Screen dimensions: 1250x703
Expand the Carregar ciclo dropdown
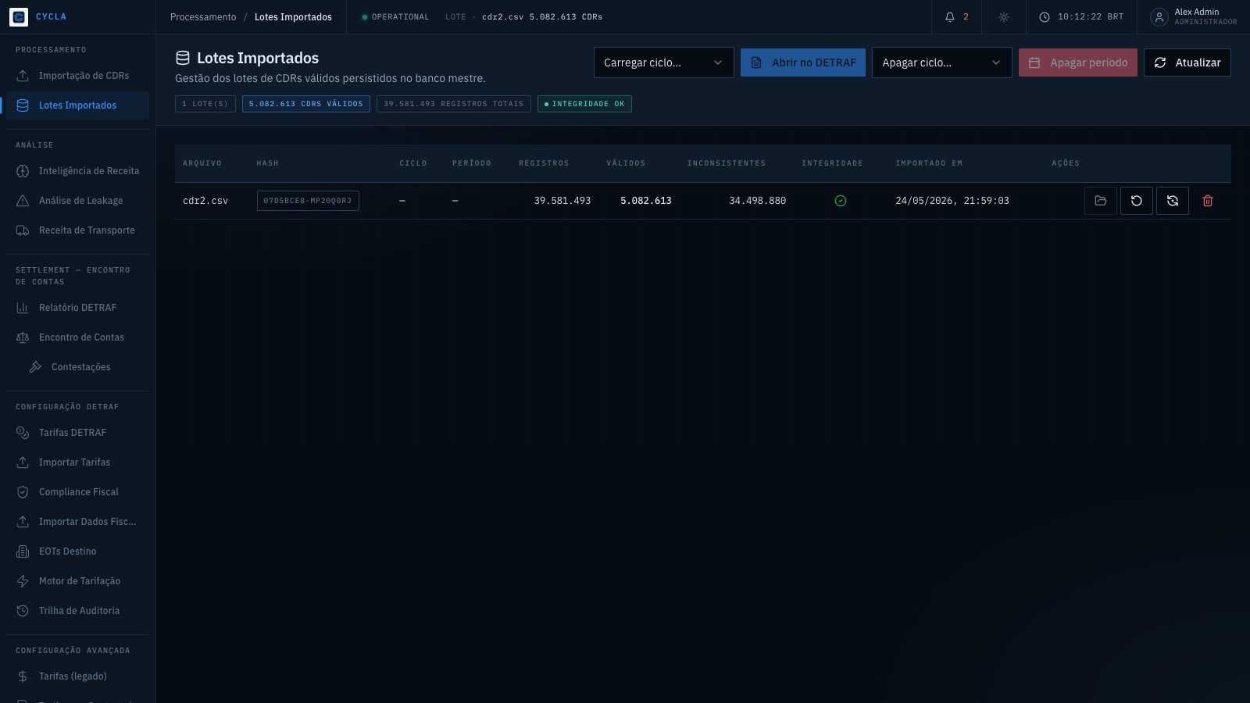[x=663, y=62]
